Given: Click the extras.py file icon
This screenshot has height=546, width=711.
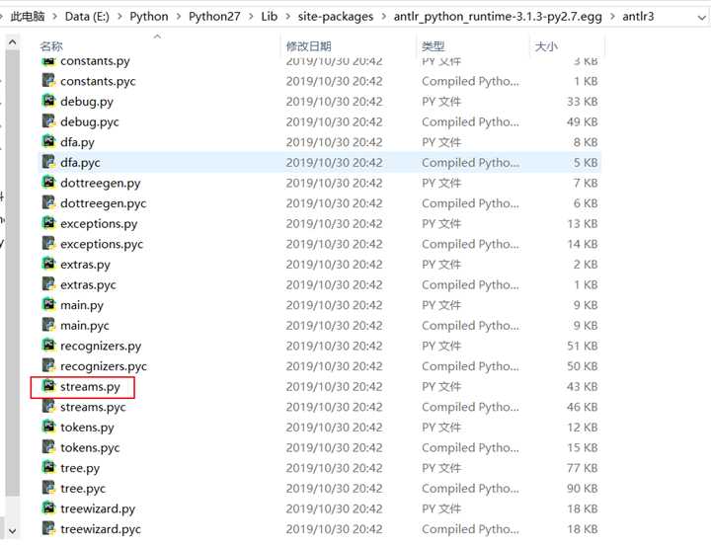Looking at the screenshot, I should tap(48, 264).
